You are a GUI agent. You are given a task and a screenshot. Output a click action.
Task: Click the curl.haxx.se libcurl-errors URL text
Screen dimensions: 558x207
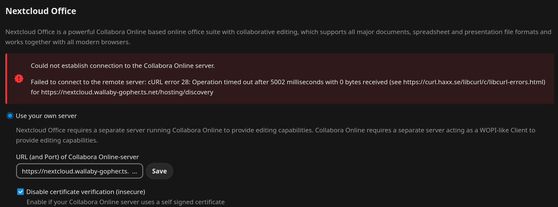[473, 82]
